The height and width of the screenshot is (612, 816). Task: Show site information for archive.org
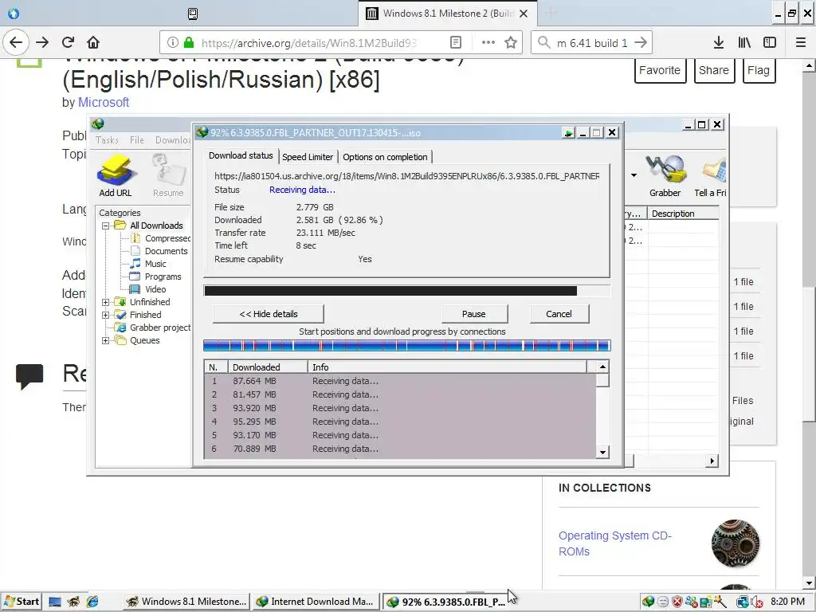coord(173,43)
